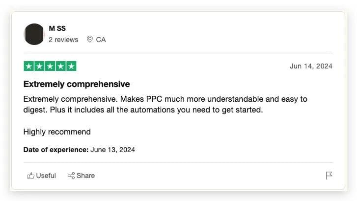Click the location pin icon beside CA

point(90,40)
